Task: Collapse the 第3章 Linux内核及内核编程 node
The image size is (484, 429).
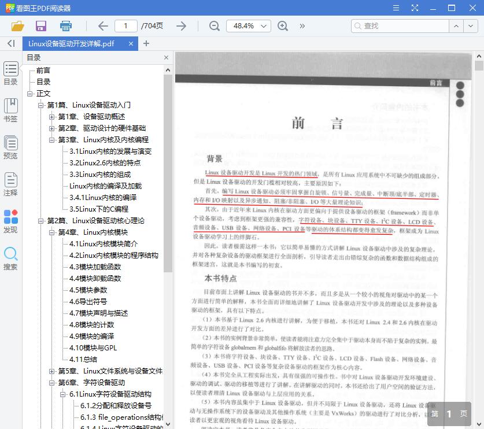Action: (52, 140)
